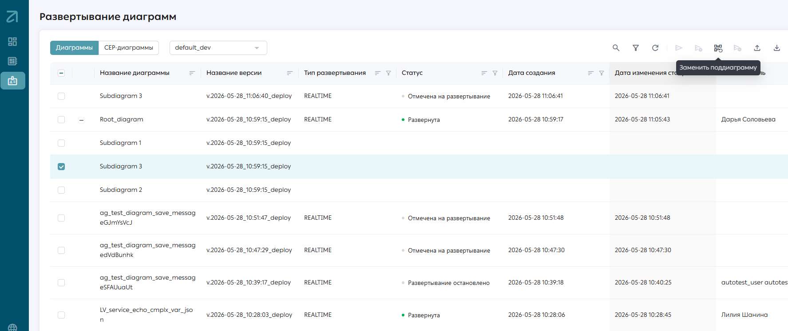Click version v.2026-05-28_11:06:40_deploy
The image size is (788, 331).
point(249,96)
